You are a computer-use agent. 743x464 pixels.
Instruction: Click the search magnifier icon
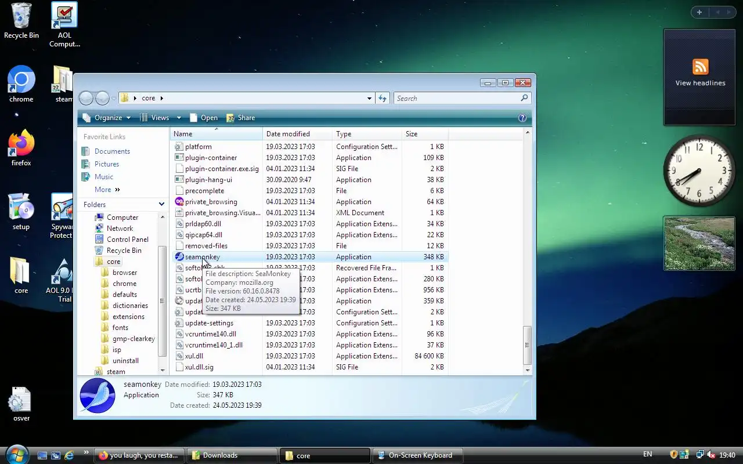click(524, 98)
